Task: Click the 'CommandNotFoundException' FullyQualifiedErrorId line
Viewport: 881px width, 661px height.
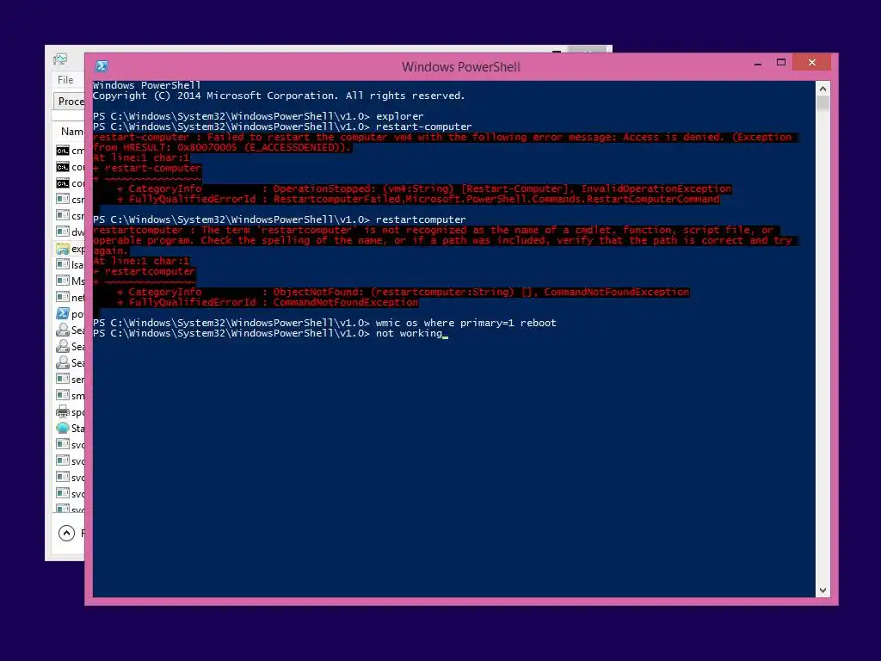Action: point(268,302)
